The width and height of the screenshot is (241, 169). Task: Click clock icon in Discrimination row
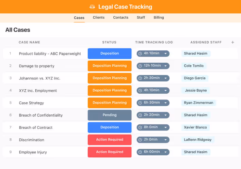tap(140, 140)
